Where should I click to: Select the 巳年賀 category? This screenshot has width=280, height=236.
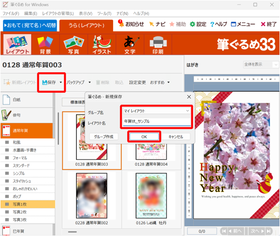(x=27, y=230)
